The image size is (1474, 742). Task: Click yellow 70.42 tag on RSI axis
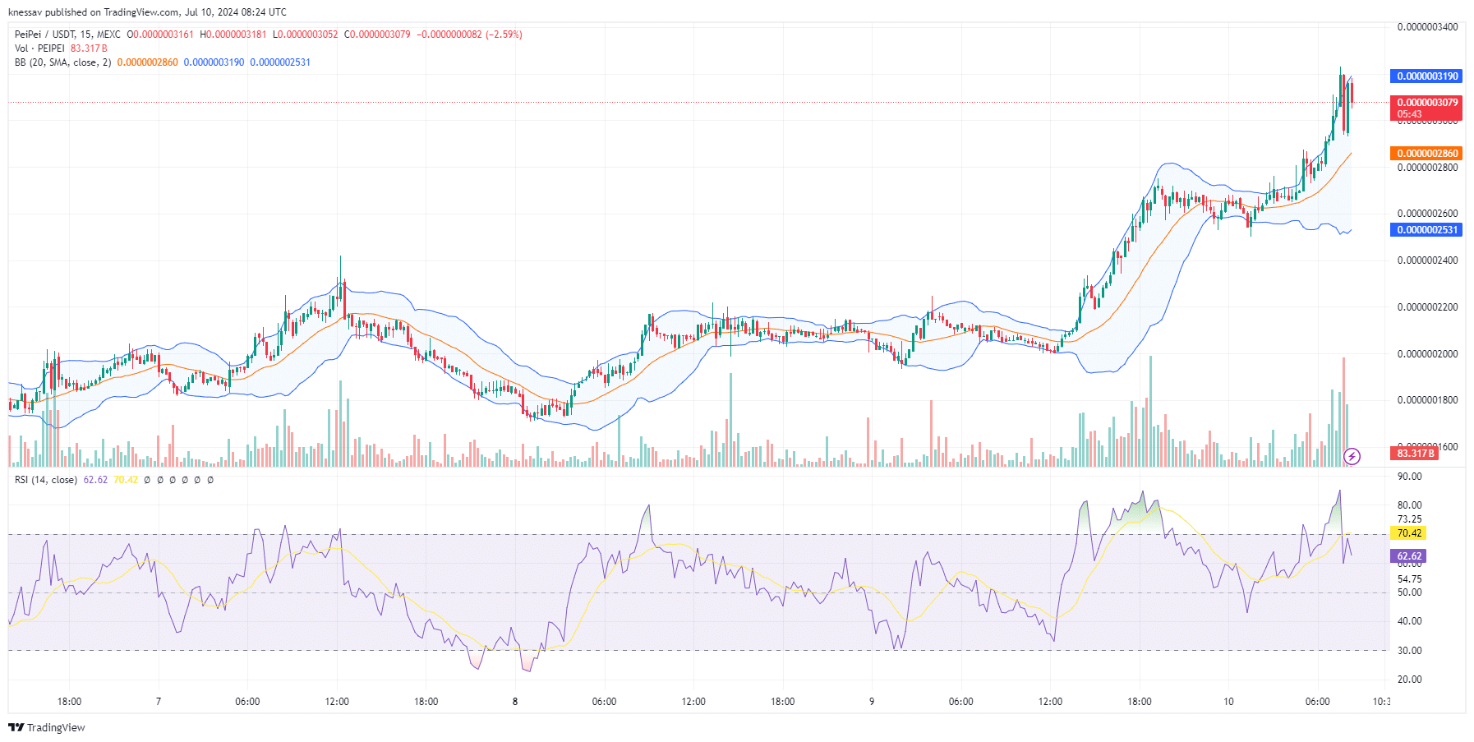1408,533
